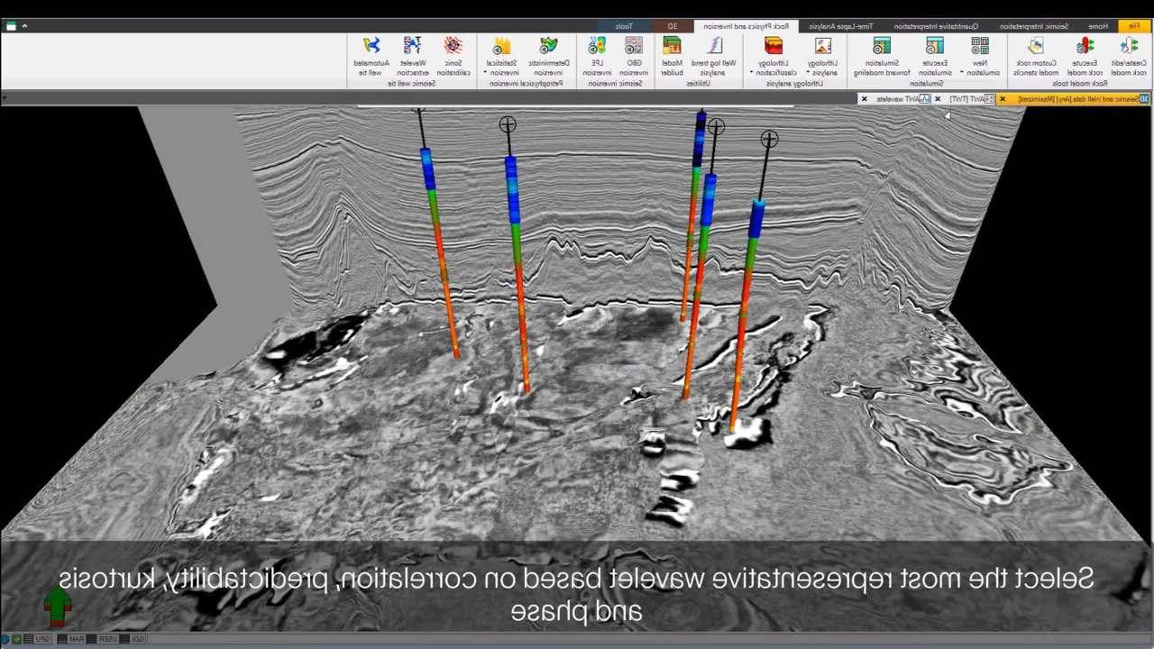Switch to the Time-Lapse Analysis tab
Viewport: 1154px width, 649px height.
840,26
